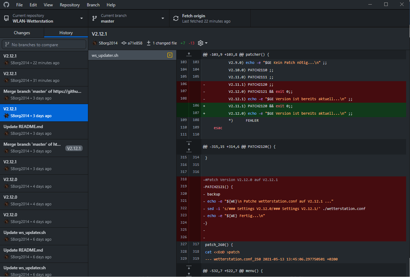Viewport: 410px width, 277px height.
Task: Expand diff lines above the menu() hunk
Action: (189, 274)
